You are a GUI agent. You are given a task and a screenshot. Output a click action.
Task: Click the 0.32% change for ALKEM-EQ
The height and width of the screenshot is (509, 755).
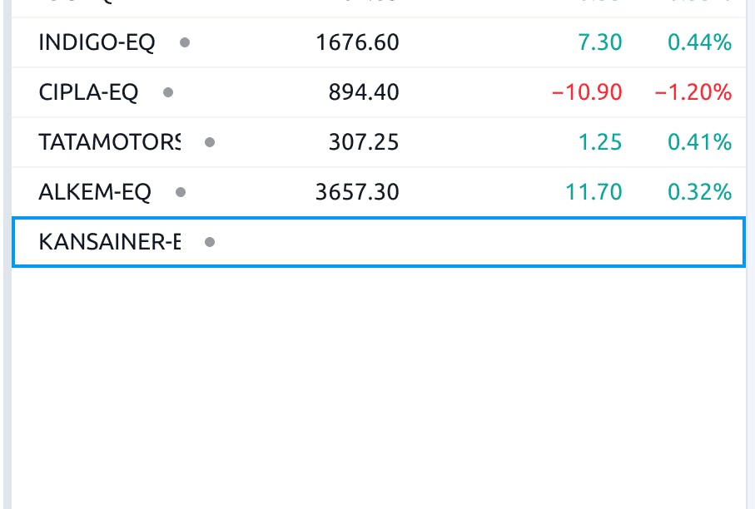[x=699, y=192]
